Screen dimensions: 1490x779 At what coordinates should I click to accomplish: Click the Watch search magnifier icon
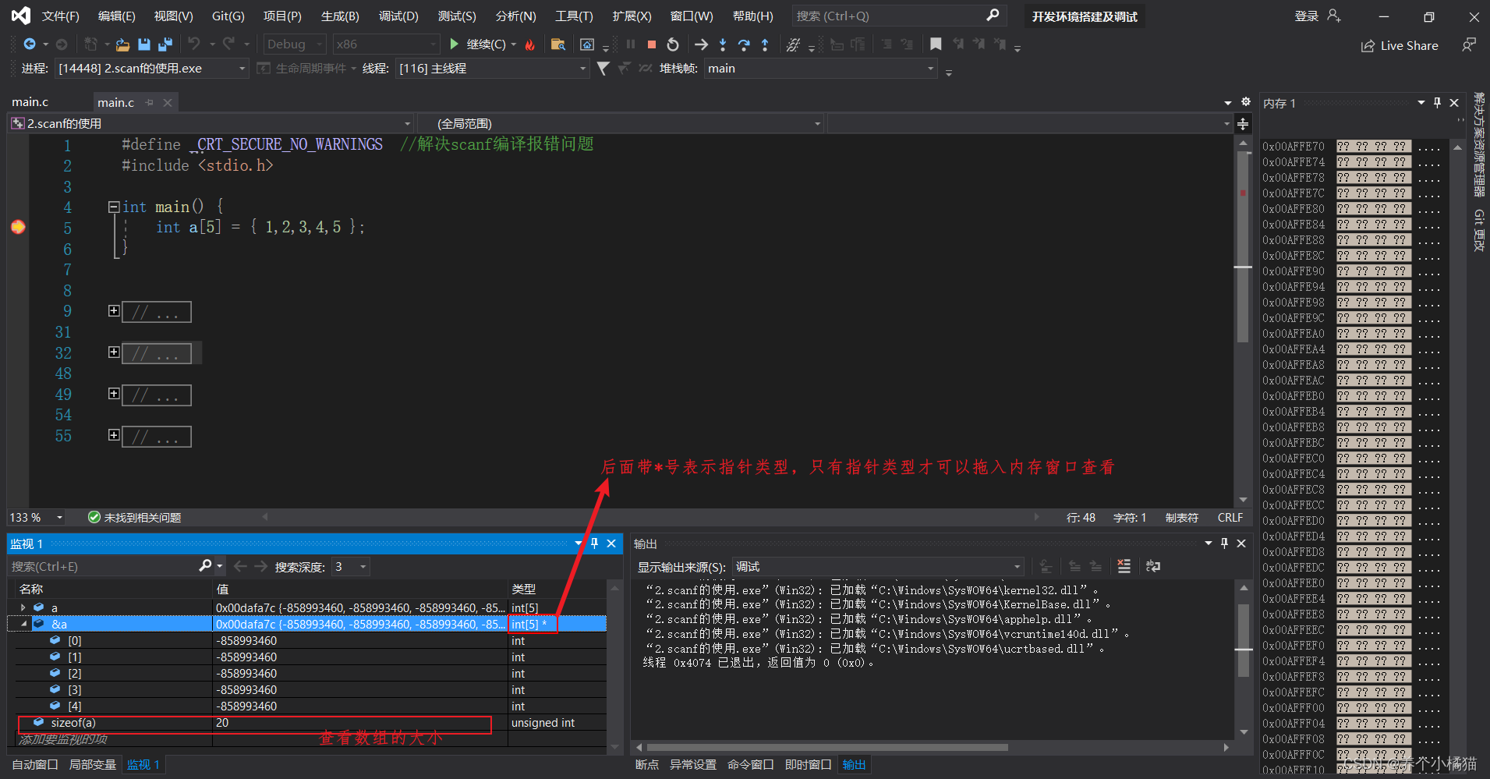point(205,566)
